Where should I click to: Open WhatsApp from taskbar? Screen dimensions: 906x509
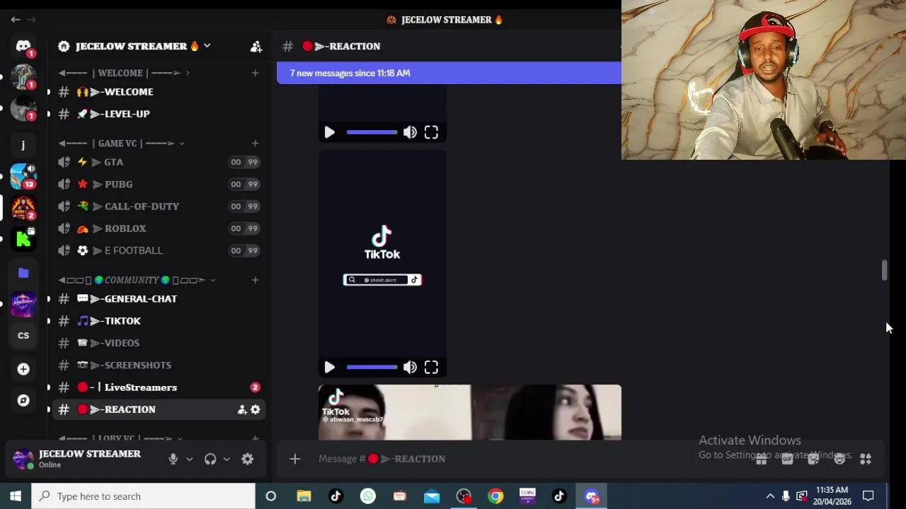click(x=368, y=496)
